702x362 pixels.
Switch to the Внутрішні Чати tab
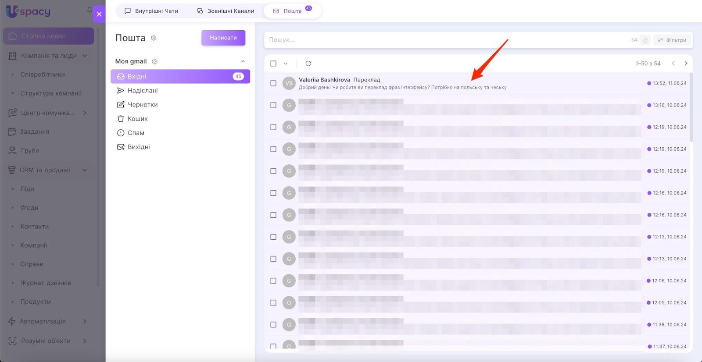pyautogui.click(x=151, y=11)
